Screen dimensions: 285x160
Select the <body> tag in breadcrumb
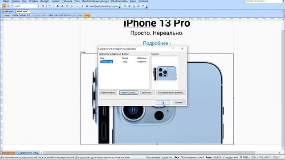[7, 16]
